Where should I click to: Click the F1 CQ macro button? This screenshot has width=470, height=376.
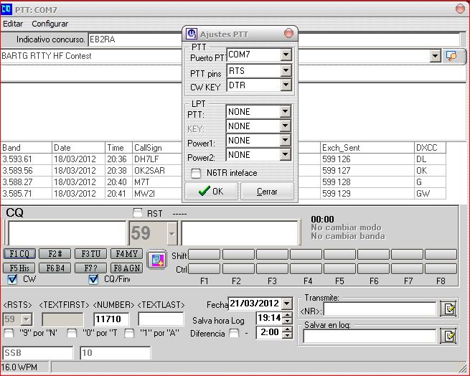[19, 254]
